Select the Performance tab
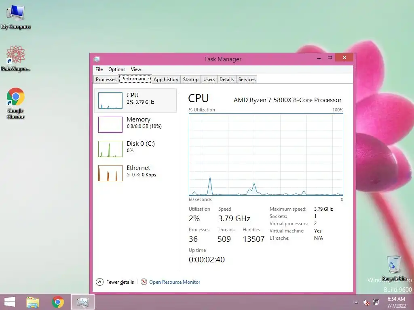The image size is (414, 310). tap(135, 79)
